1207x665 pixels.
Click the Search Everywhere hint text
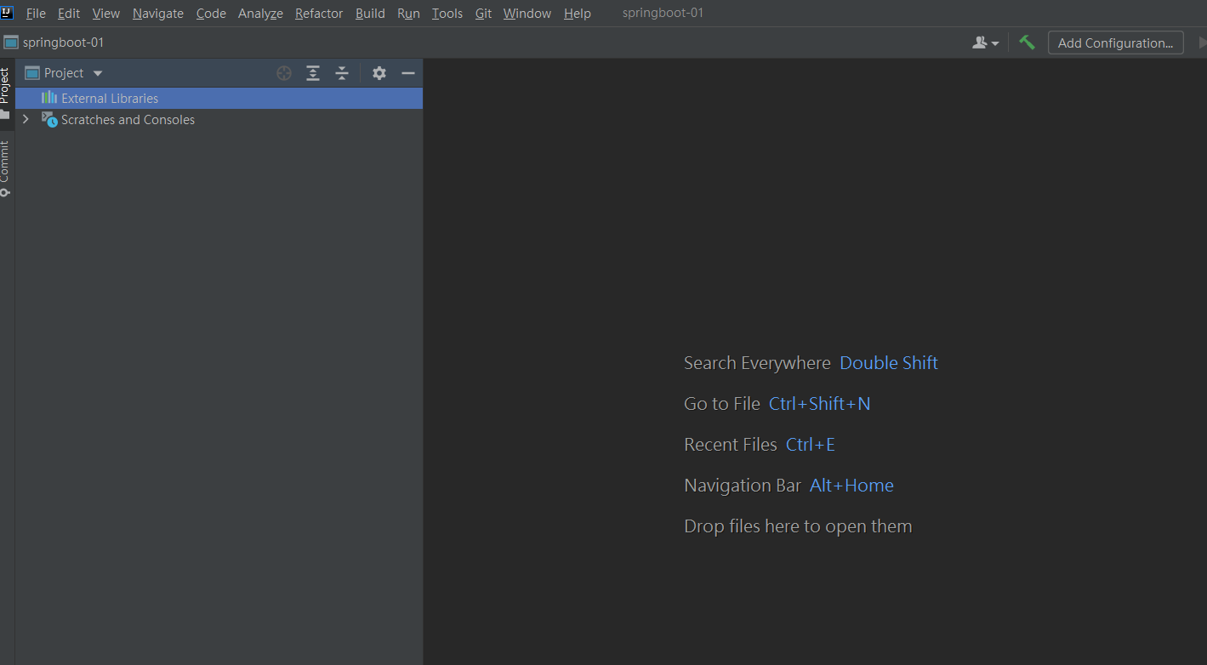coord(757,363)
